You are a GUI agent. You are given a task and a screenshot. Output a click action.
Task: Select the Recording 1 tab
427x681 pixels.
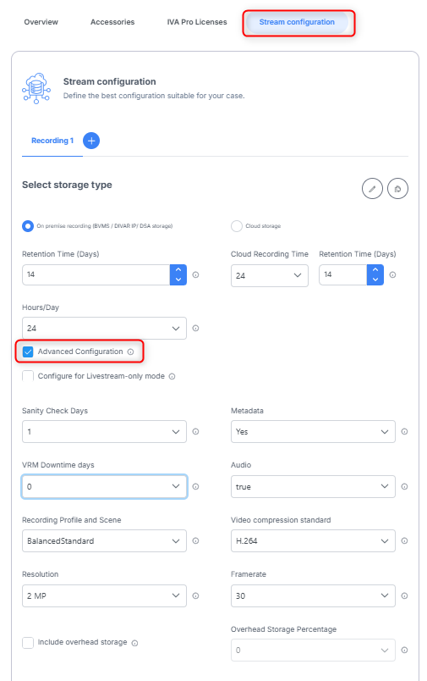[52, 141]
